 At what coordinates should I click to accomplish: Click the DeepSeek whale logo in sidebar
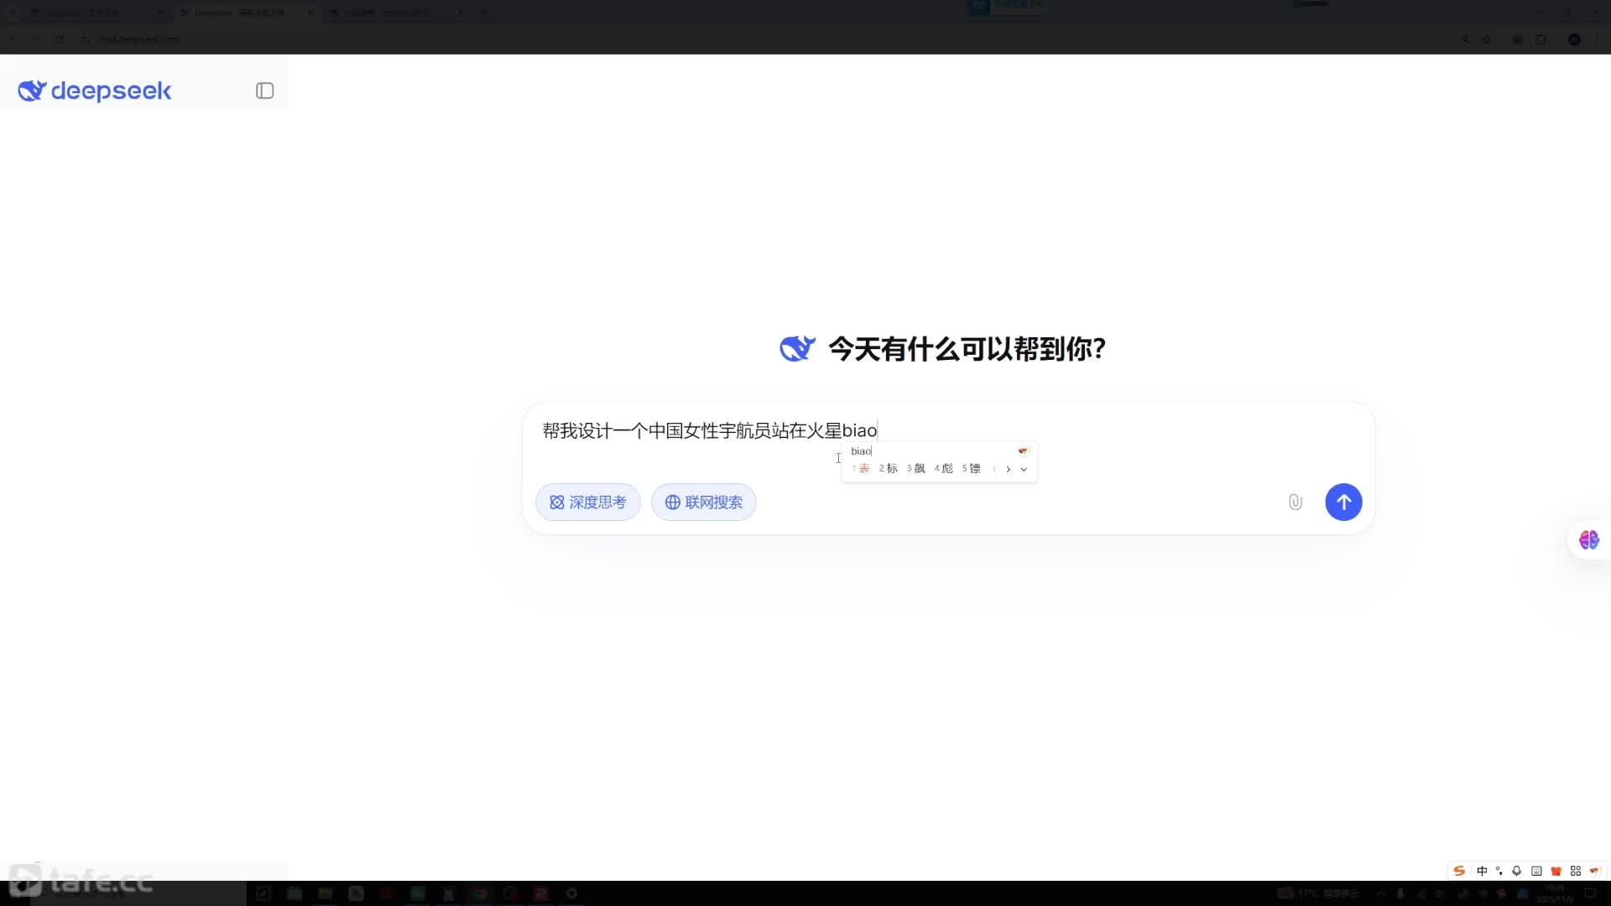32,91
